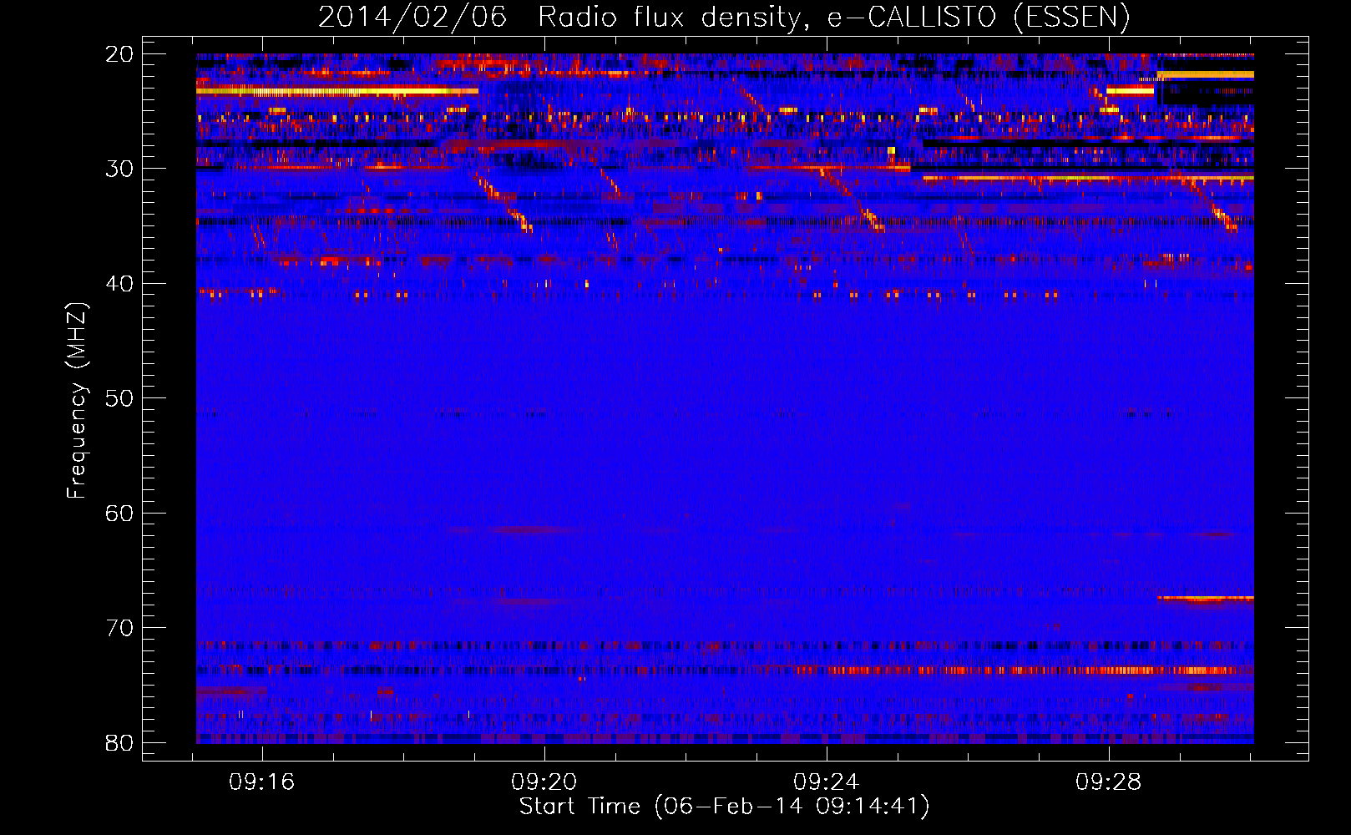This screenshot has height=835, width=1351.
Task: Click the 09:24 time tick label
Action: (x=827, y=782)
